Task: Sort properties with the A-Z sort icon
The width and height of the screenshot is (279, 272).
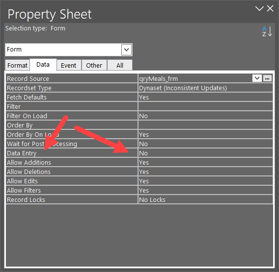Action: pyautogui.click(x=267, y=31)
